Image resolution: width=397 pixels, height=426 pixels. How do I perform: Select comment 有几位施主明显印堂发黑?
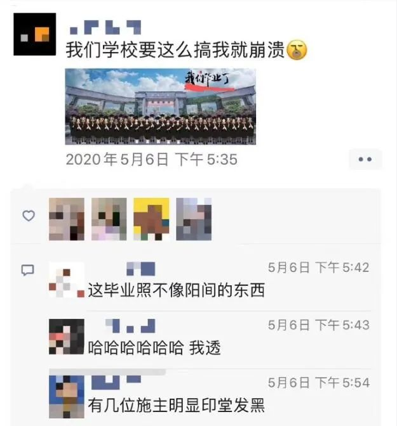point(176,405)
